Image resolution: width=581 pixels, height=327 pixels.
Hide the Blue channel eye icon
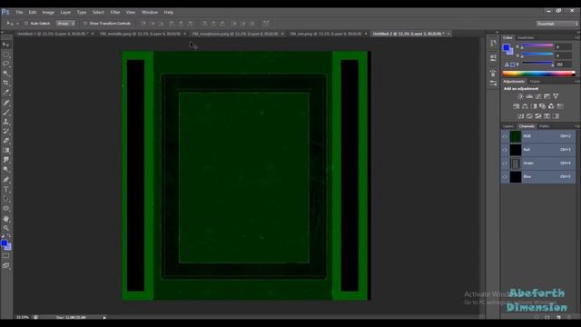point(505,177)
